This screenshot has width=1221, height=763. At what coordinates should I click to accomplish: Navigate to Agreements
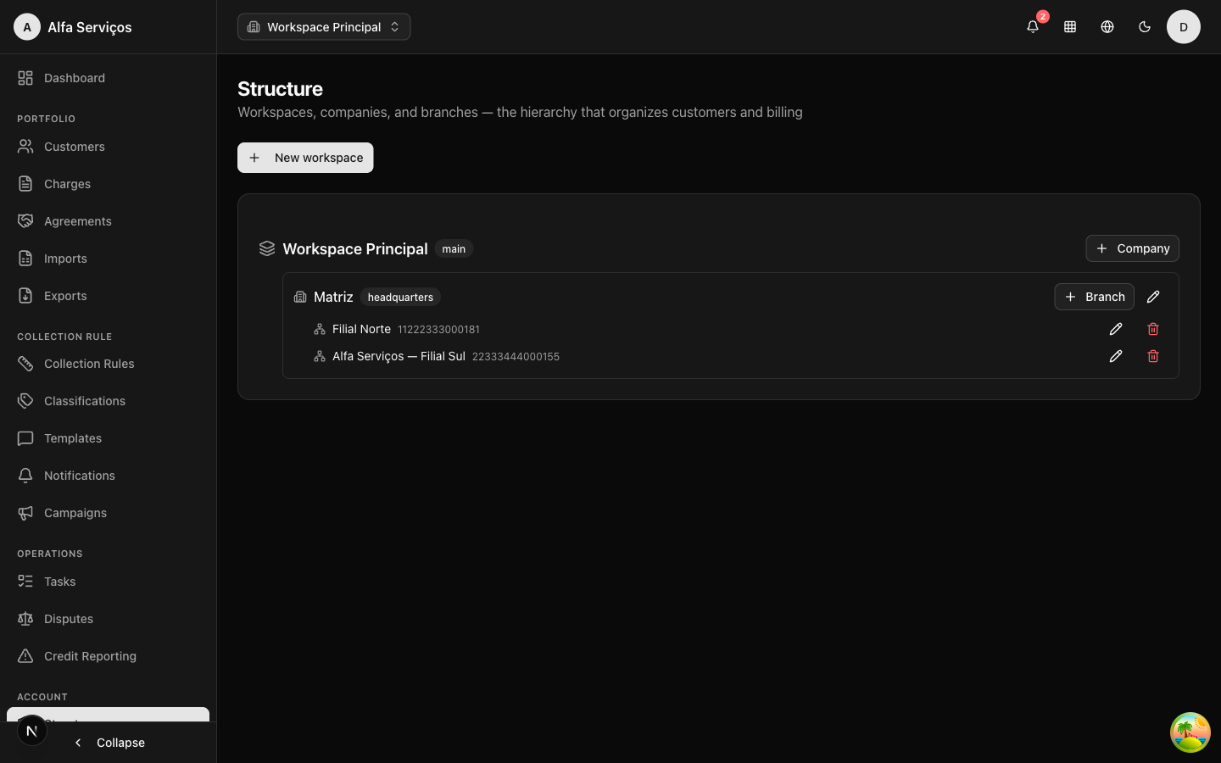click(108, 221)
